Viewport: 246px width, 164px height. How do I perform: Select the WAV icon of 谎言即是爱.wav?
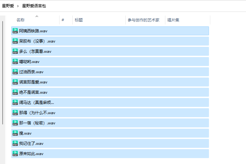pyautogui.click(x=15, y=82)
